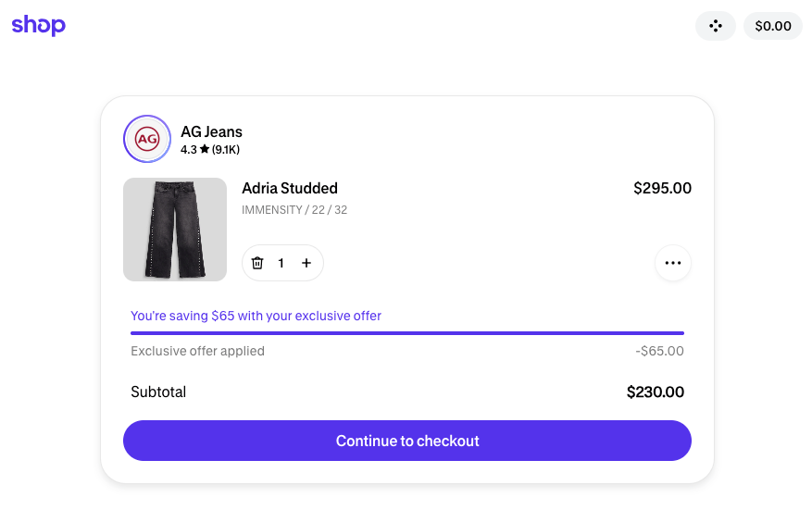Click the Shop logo
Viewport: 812px width, 510px height.
tap(38, 25)
